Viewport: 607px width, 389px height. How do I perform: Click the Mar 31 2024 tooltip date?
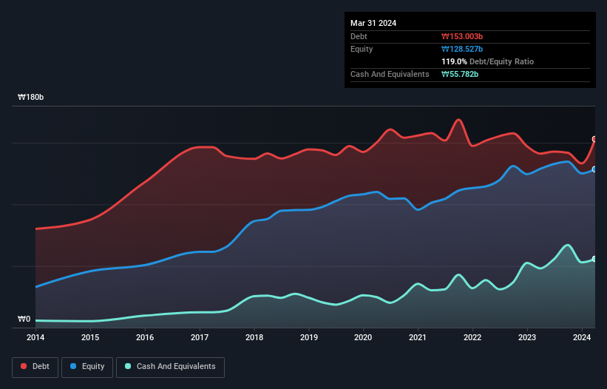point(373,23)
